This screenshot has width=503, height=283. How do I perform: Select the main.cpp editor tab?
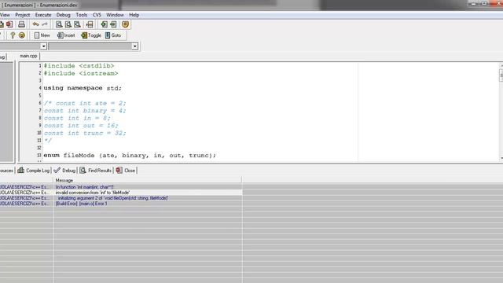click(x=28, y=56)
